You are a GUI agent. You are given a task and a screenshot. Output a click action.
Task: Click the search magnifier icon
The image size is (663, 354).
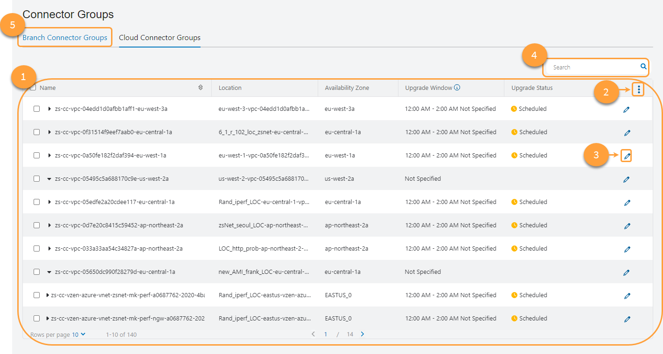643,67
